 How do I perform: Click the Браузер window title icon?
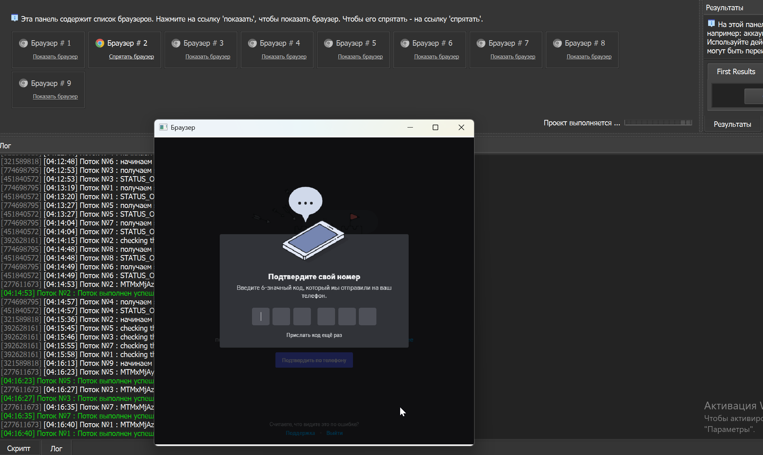pos(163,127)
